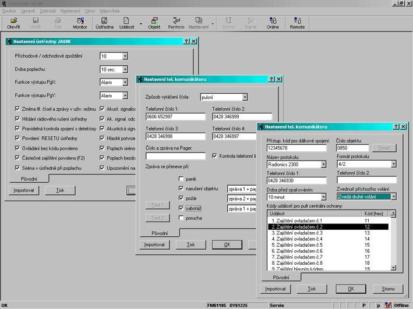Enable the porucha checkbox
Viewport: 413px width, 309px height.
(x=181, y=218)
